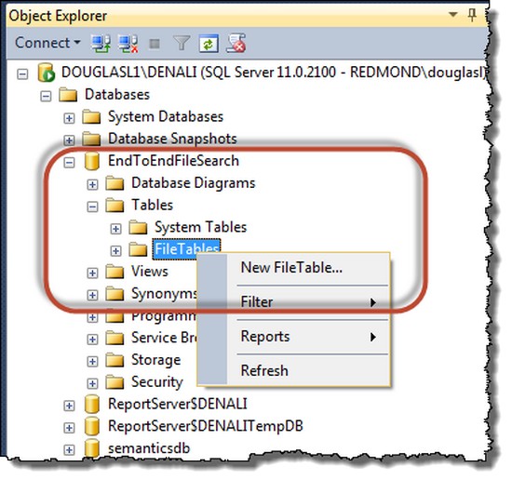Select the Storage folder icon
The width and height of the screenshot is (512, 480).
(115, 360)
